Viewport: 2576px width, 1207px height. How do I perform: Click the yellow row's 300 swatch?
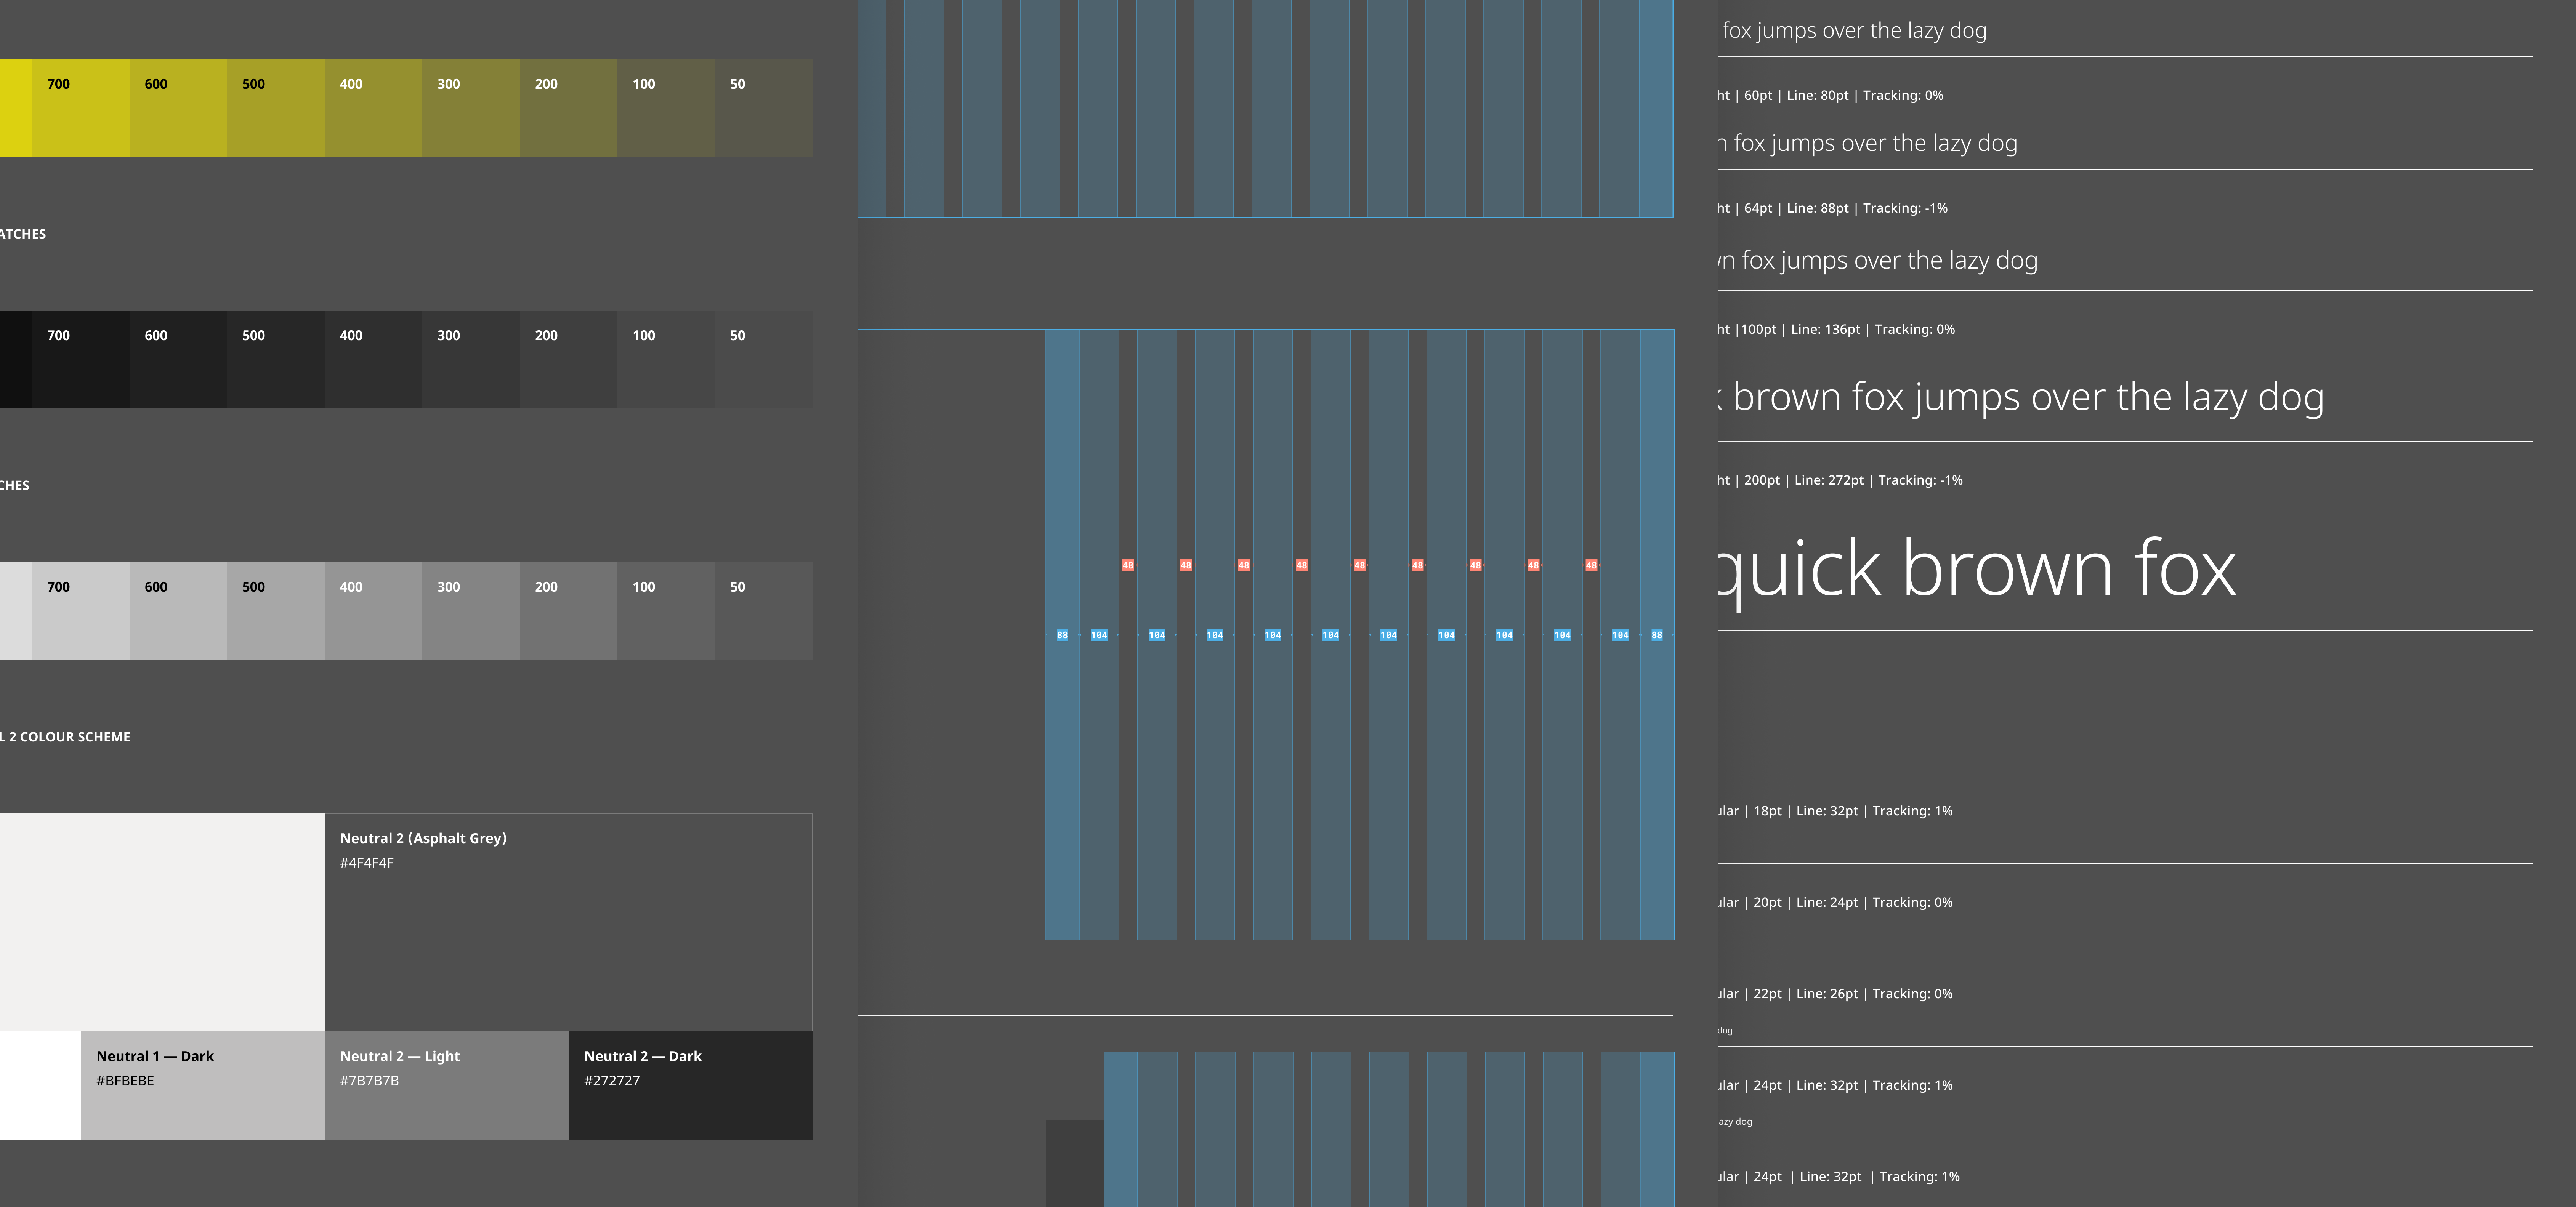click(x=471, y=107)
